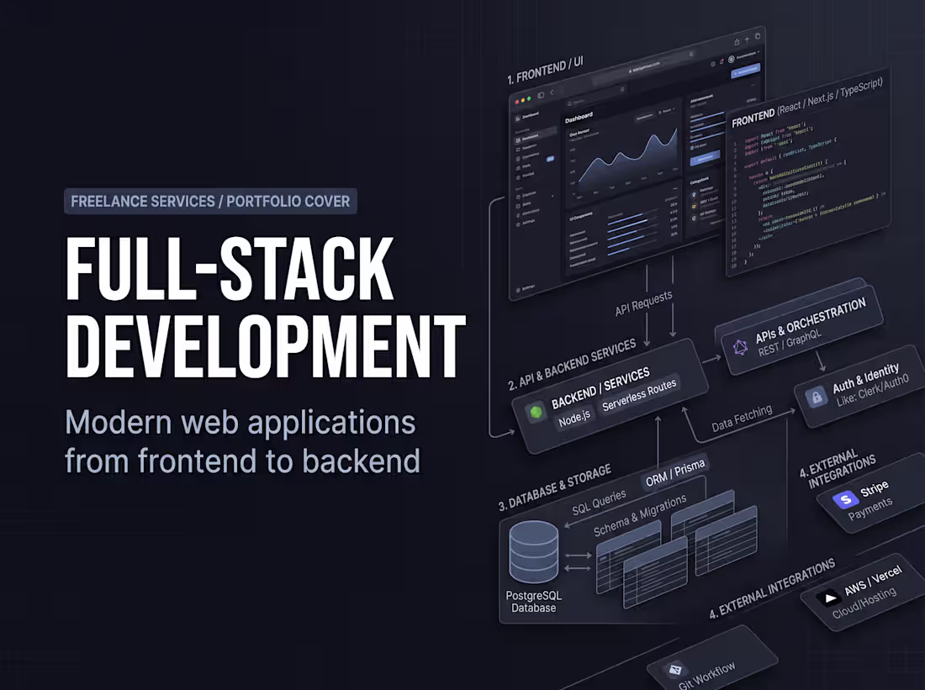Open the AWS / Vercel Cloud/Hosting card
Viewport: 925px width, 690px height.
coord(863,592)
